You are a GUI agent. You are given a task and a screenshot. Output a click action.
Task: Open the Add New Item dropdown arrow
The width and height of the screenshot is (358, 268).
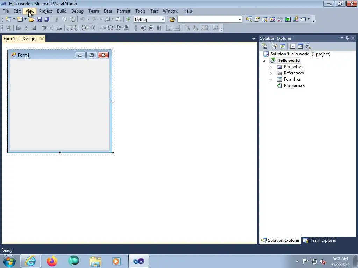[x=25, y=20]
